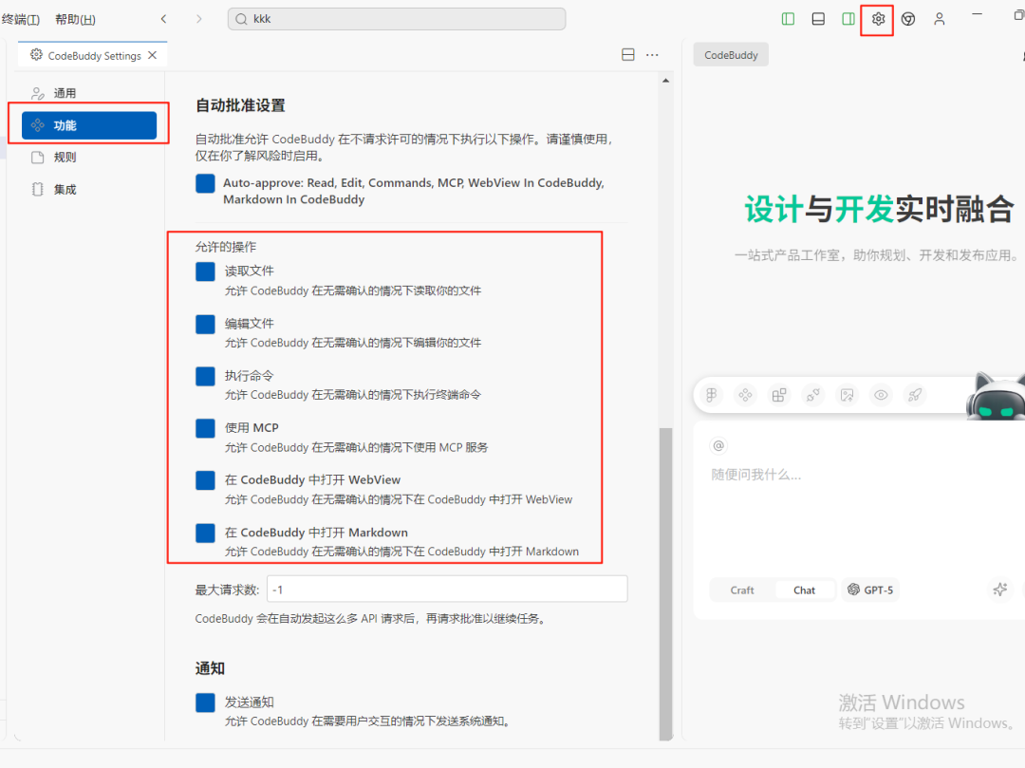Click the image icon in chat toolbar
Screen dimensions: 1025x768
pyautogui.click(x=848, y=394)
